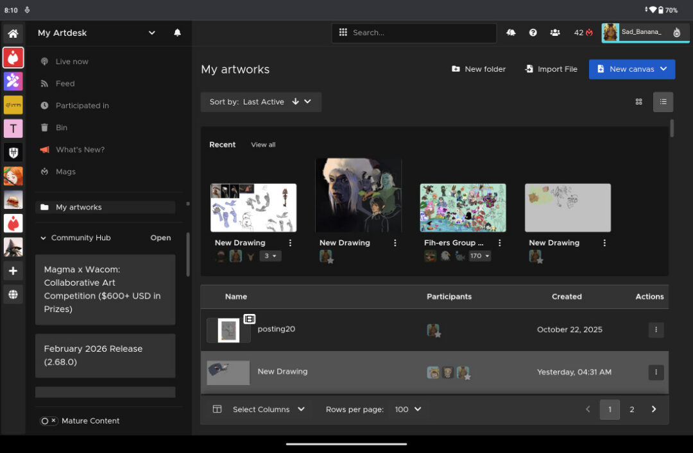The height and width of the screenshot is (453, 693).
Task: Add a new workspace with plus icon
Action: pyautogui.click(x=13, y=270)
